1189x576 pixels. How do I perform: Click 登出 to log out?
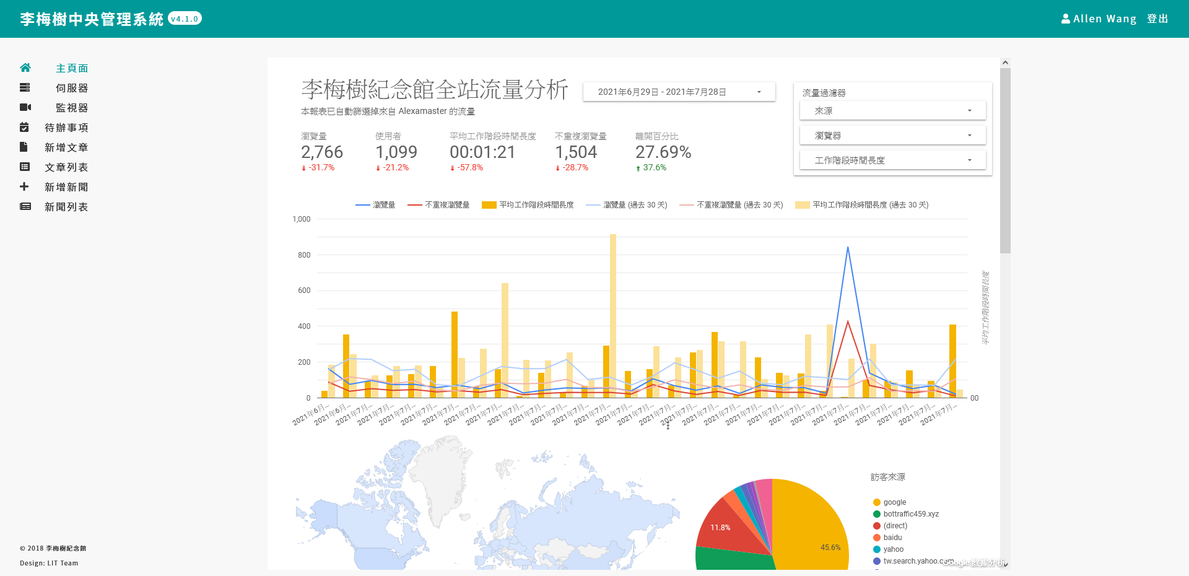(1157, 19)
